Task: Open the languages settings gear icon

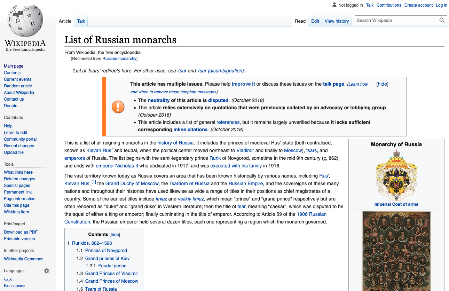Action: pos(47,271)
